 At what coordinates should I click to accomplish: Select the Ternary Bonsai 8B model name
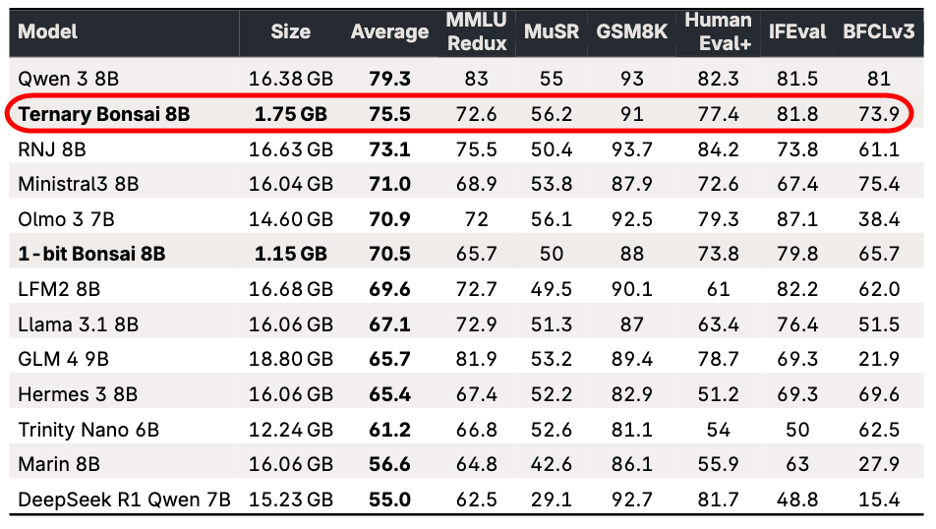coord(103,114)
